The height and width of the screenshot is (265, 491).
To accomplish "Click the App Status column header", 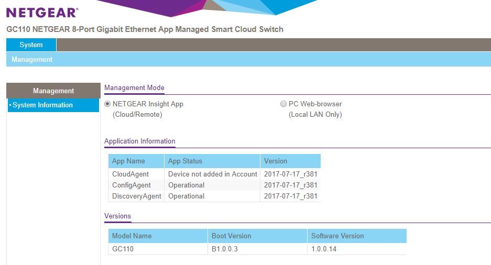I will 212,161.
